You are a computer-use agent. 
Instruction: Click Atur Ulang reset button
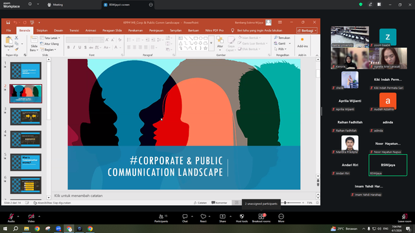click(x=49, y=44)
